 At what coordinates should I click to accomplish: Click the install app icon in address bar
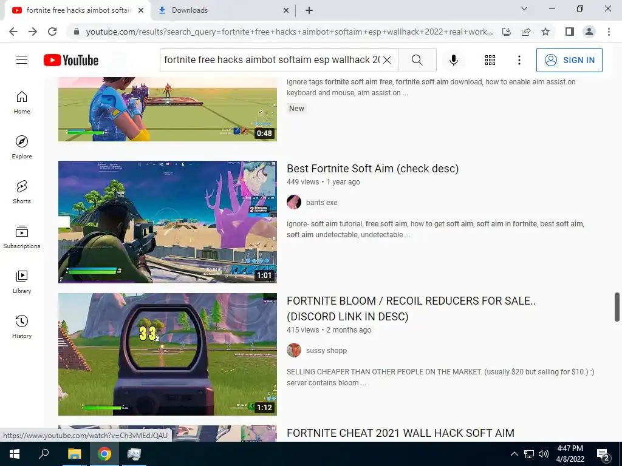(x=507, y=32)
